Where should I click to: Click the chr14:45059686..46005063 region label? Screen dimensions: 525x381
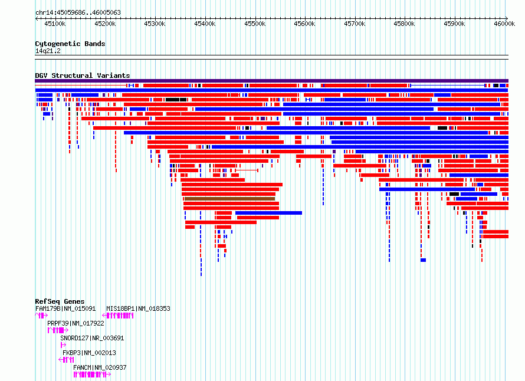78,12
